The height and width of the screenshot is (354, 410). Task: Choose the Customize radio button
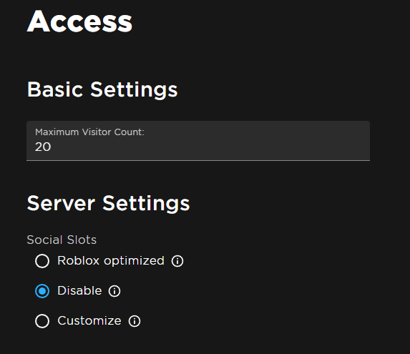click(42, 321)
